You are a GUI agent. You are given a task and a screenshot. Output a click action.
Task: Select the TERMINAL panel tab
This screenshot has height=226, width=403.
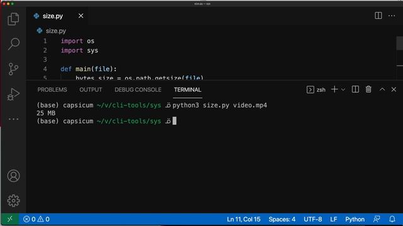point(188,90)
